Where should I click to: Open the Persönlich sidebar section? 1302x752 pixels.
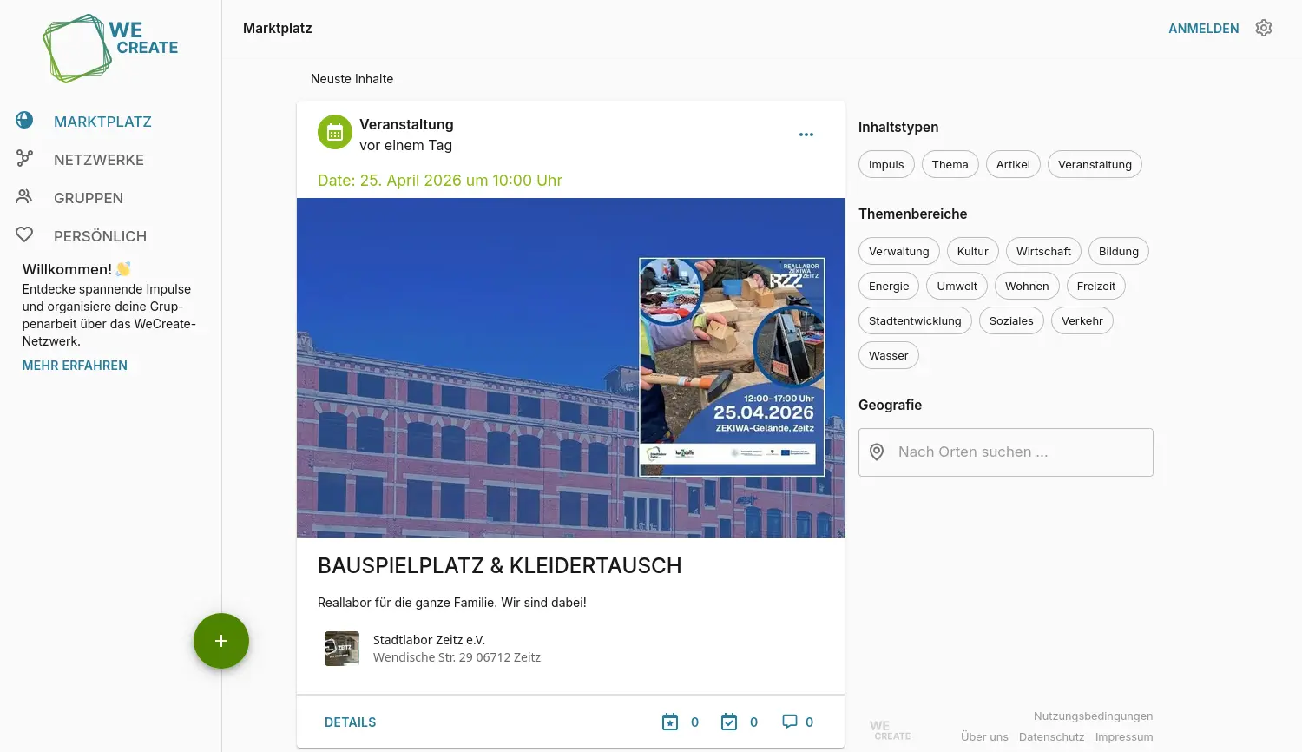[100, 236]
